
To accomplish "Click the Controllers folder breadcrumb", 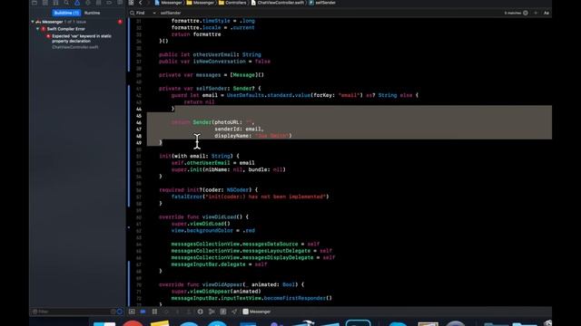I will pyautogui.click(x=232, y=3).
